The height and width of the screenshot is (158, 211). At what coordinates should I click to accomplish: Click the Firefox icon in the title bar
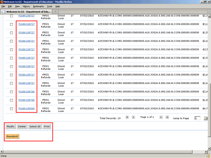point(2,2)
